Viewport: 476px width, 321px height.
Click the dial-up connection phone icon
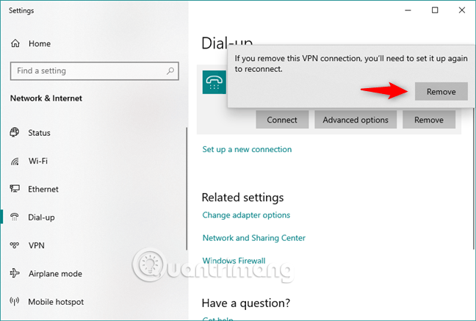pos(214,84)
